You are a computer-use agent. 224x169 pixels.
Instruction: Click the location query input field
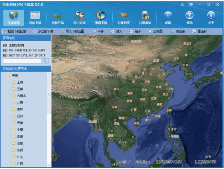coord(22,61)
